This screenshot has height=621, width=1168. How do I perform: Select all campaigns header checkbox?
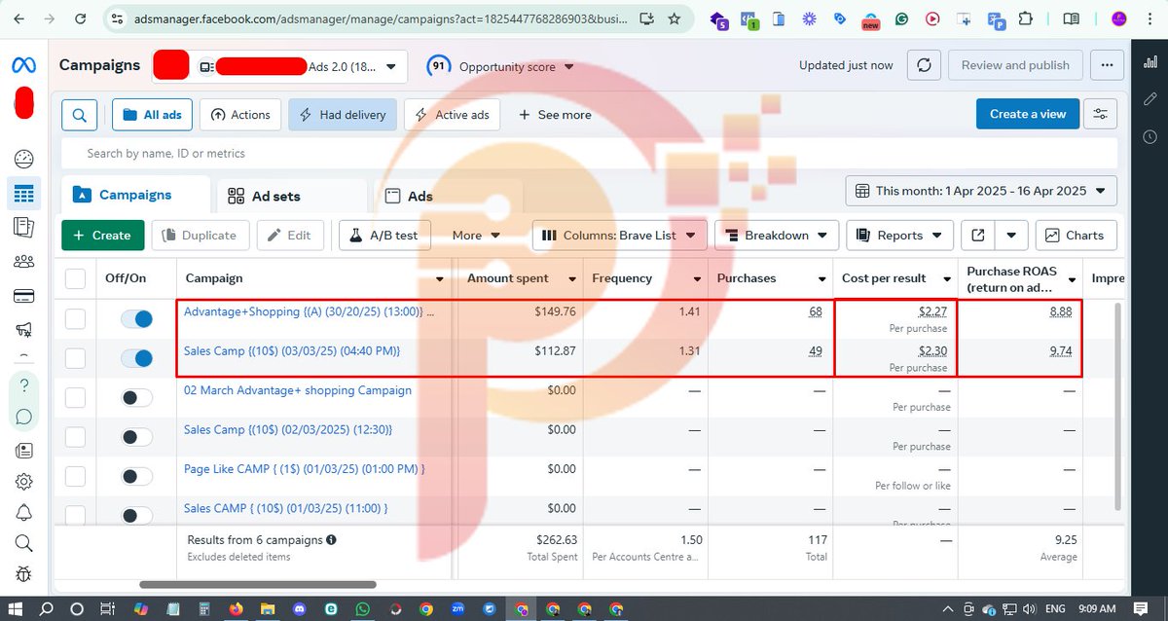pyautogui.click(x=75, y=278)
